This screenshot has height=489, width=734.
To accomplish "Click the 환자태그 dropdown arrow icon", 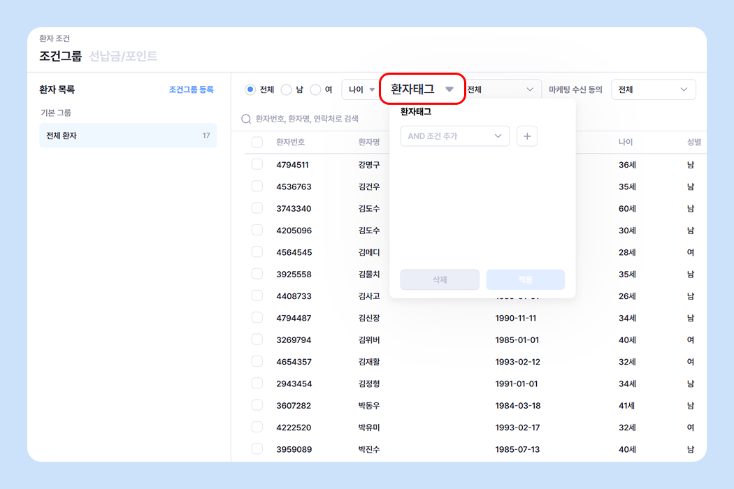I will 449,89.
